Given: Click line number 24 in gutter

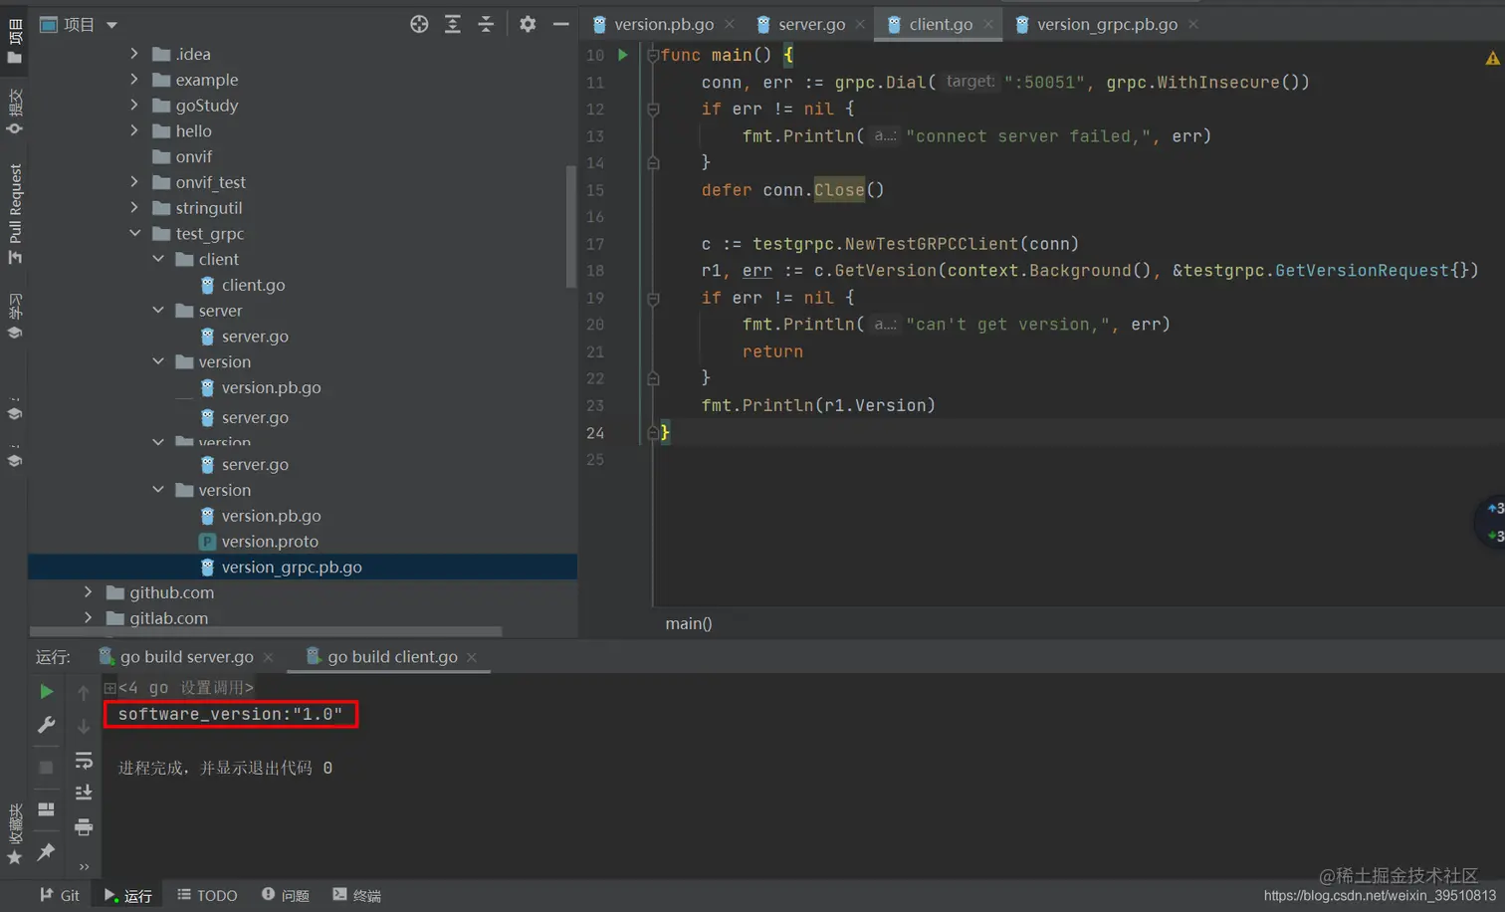Looking at the screenshot, I should coord(595,433).
